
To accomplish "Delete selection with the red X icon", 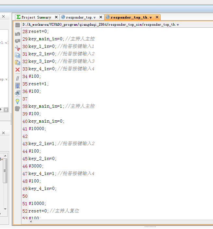I will [18, 70].
